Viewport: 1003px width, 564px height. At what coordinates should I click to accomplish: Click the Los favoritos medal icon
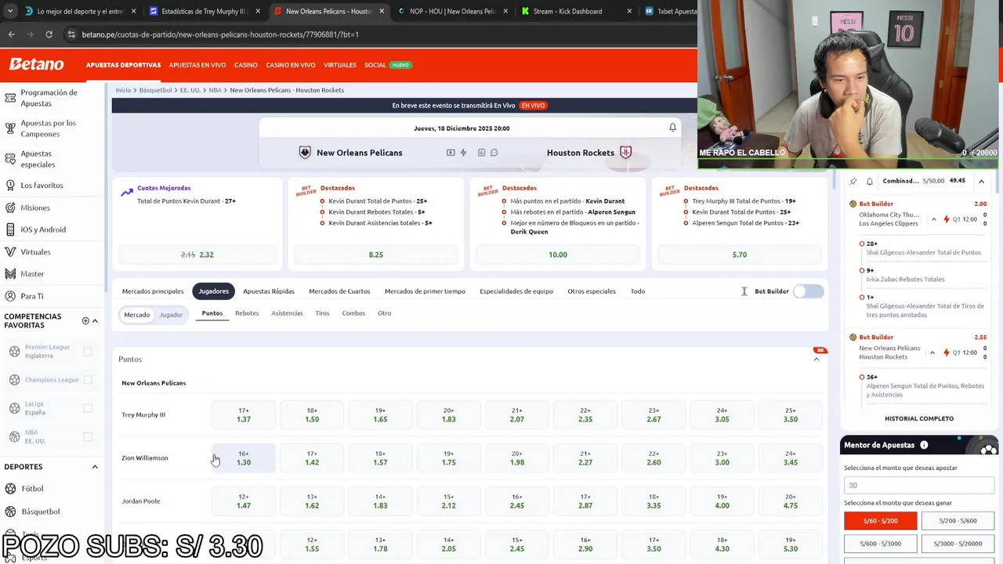click(x=10, y=186)
